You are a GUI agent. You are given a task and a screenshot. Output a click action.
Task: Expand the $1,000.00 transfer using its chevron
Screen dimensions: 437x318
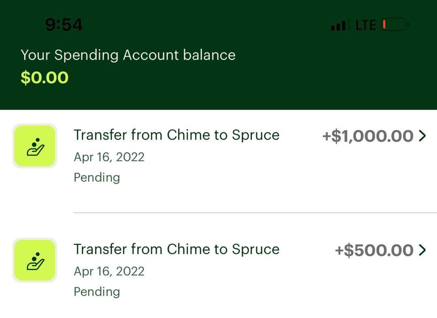pos(422,136)
